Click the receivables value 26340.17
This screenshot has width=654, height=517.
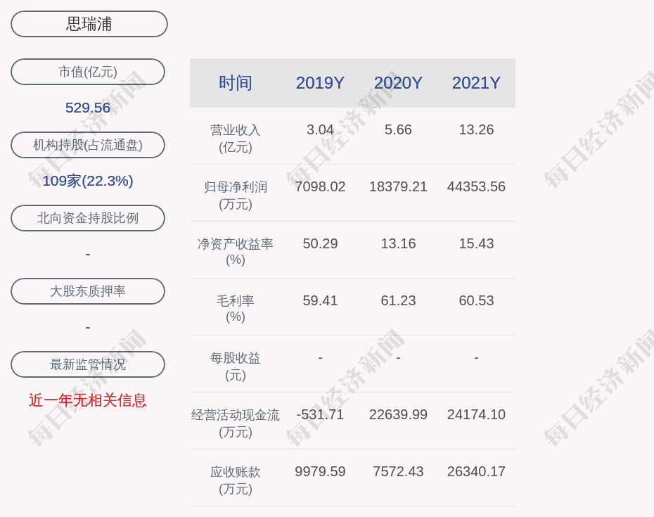(476, 471)
